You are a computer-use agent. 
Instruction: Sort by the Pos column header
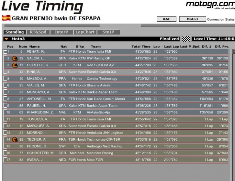coord(10,46)
